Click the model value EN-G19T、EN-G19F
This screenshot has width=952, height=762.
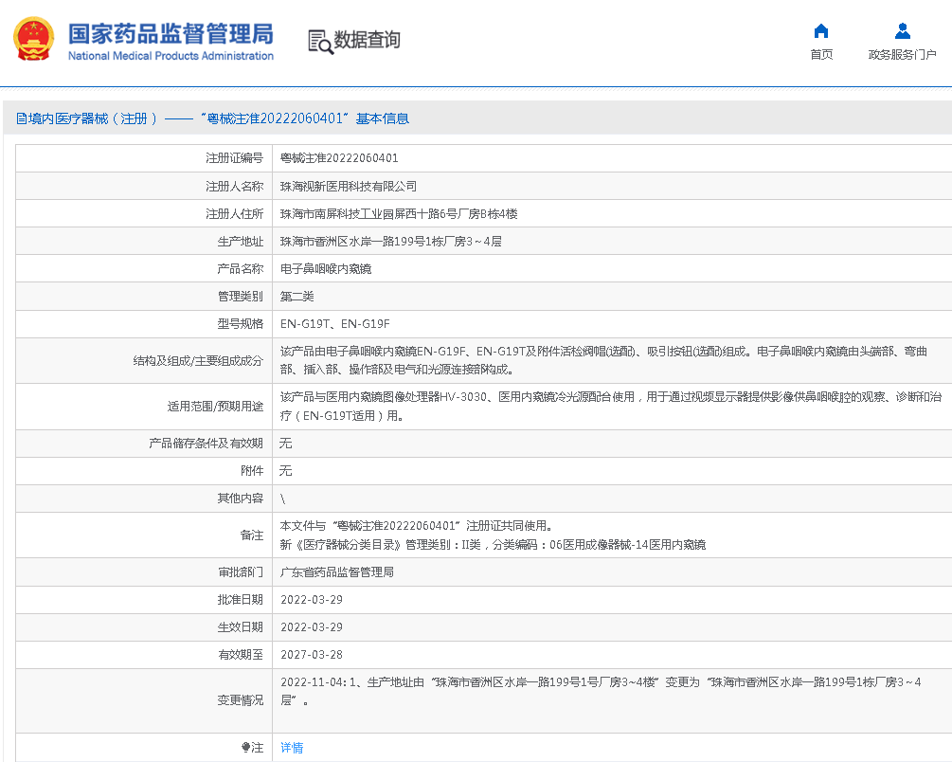point(335,323)
